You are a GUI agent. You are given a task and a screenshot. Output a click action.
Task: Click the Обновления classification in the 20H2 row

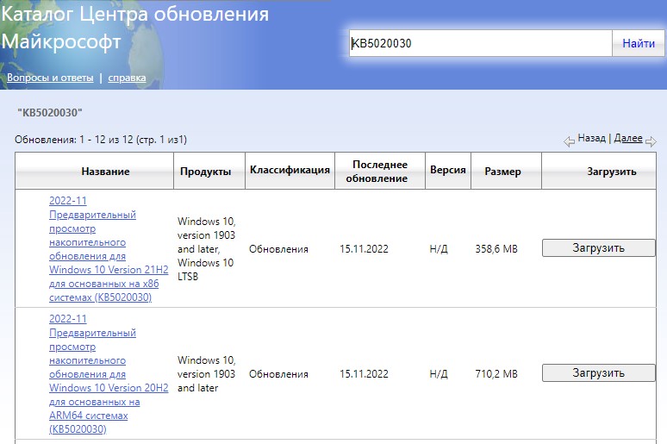278,374
